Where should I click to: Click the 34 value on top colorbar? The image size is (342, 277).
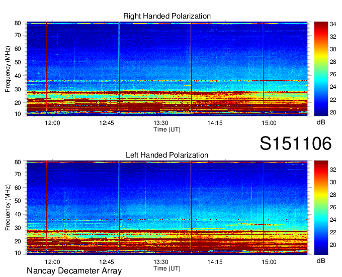coord(333,24)
